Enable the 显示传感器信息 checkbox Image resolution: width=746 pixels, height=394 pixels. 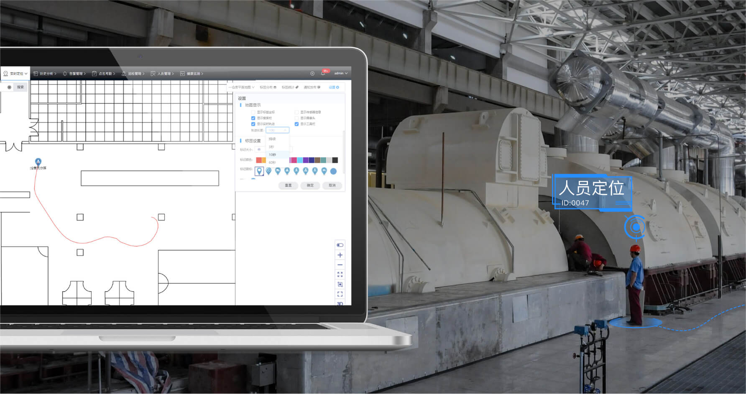(296, 112)
